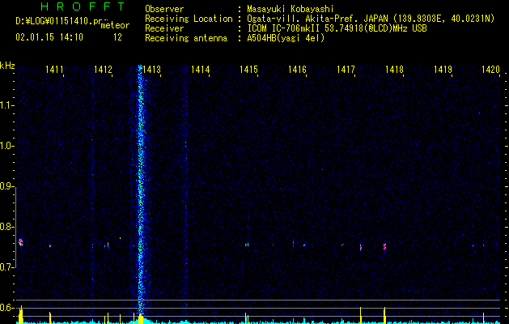Click the 0.6 kHz frequency tick label

tap(6, 308)
